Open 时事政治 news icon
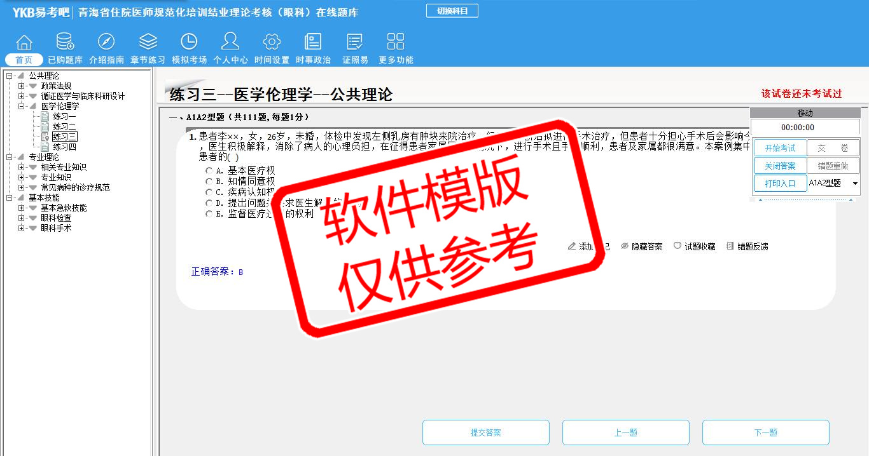Screen dimensions: 869x456 point(313,43)
